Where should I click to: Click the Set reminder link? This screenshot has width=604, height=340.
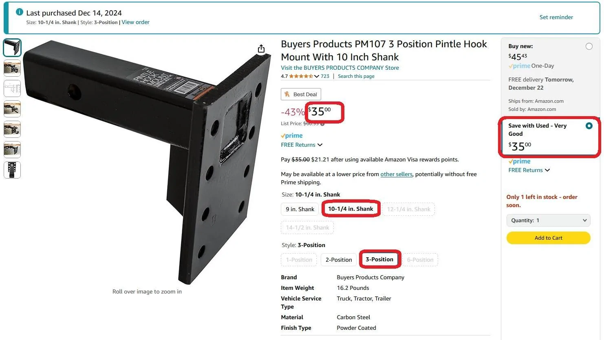(556, 17)
